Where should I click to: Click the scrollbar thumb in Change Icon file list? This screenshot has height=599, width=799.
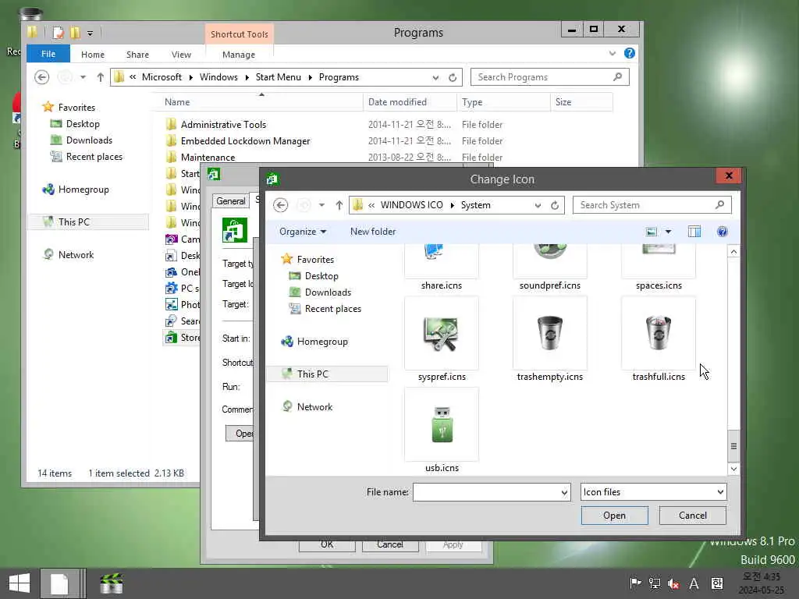733,445
